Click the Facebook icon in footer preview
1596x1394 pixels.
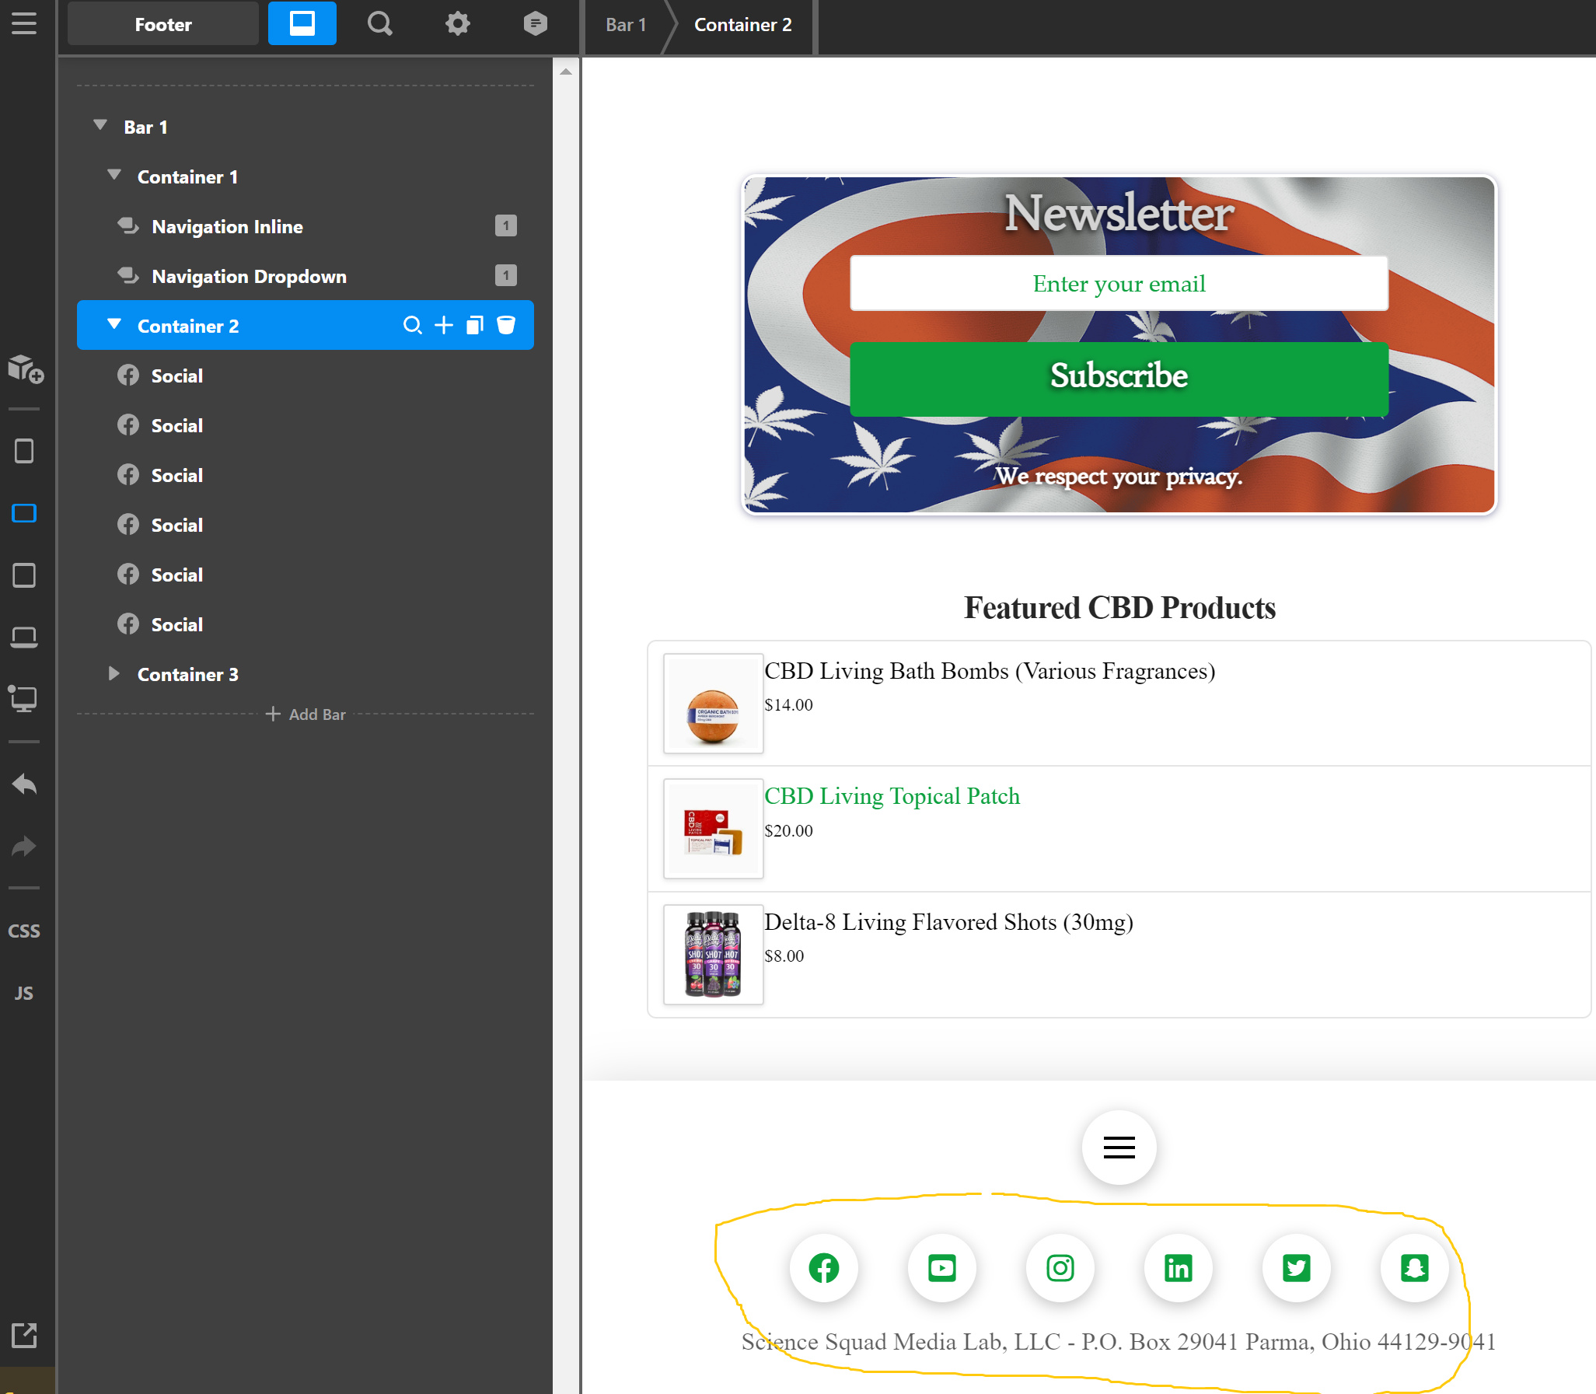(824, 1268)
